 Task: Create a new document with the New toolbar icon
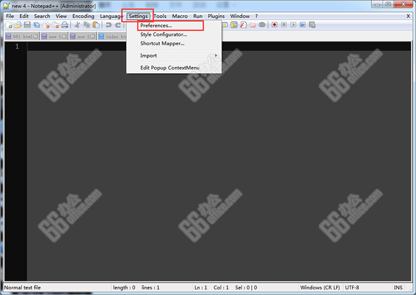(x=9, y=25)
